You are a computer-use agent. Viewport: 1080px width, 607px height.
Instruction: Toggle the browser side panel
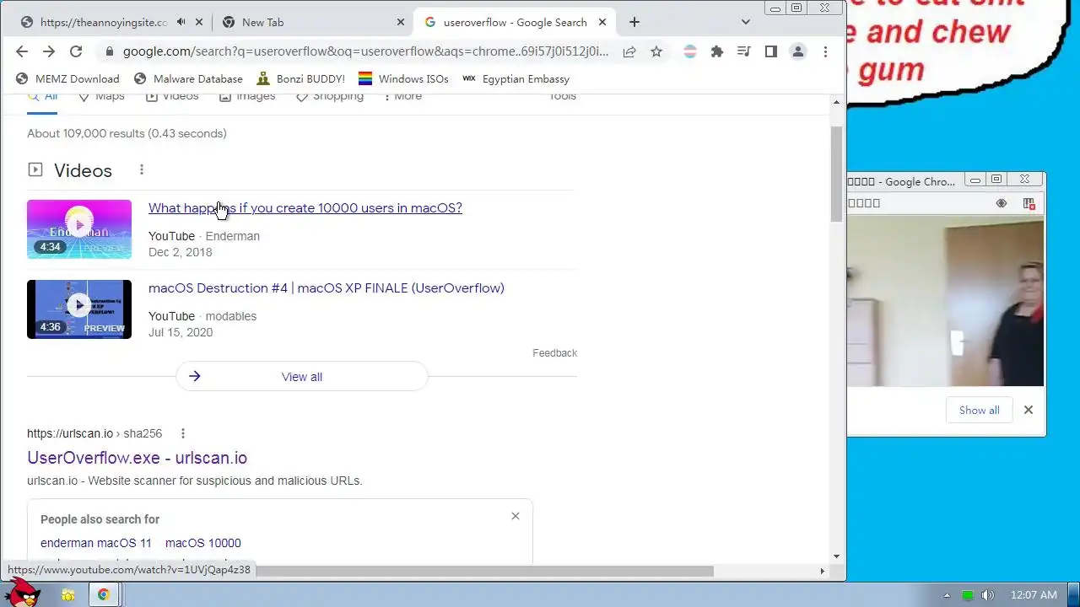pyautogui.click(x=770, y=51)
